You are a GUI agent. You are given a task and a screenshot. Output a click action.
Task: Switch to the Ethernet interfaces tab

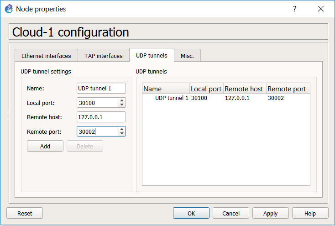(x=46, y=56)
